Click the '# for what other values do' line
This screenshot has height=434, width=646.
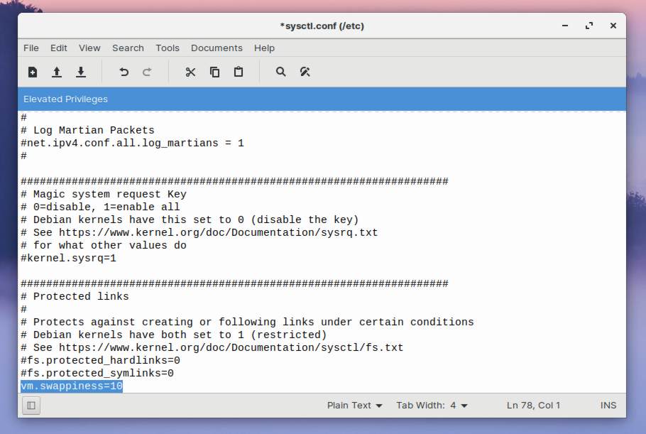coord(104,246)
